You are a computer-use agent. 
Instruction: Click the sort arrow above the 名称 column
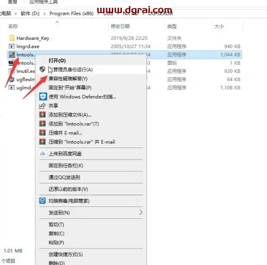tap(57, 22)
